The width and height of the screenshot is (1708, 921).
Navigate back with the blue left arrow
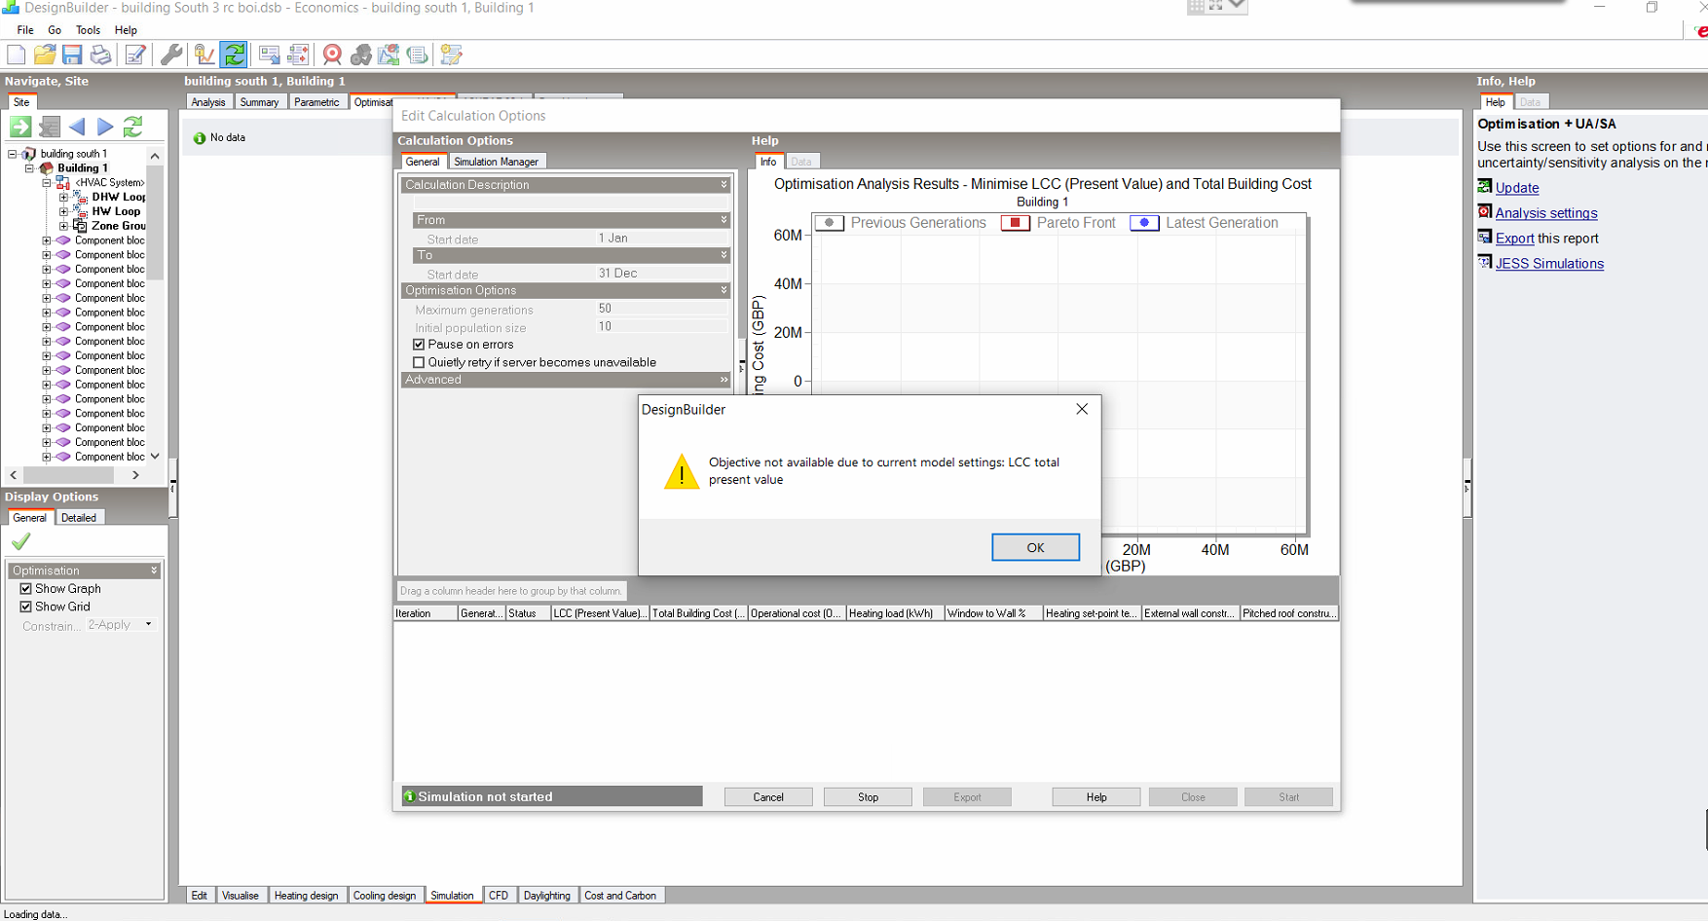click(x=77, y=127)
